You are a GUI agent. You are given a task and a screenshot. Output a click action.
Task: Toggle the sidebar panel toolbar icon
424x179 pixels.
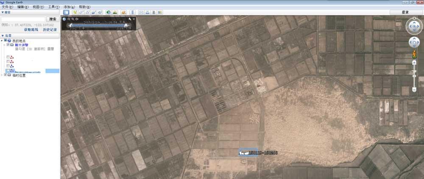67,12
